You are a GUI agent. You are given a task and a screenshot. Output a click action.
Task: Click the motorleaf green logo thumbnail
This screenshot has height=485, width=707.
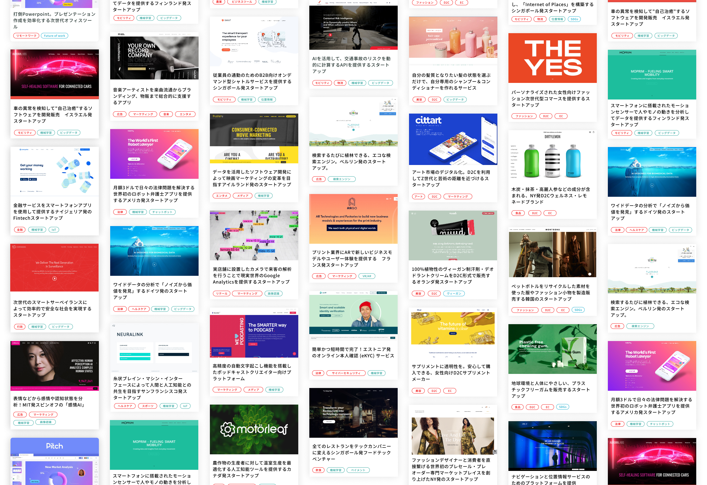tap(254, 429)
